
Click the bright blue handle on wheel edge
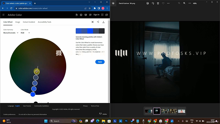click(33, 94)
